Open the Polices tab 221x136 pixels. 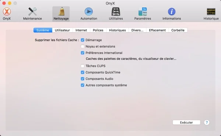(98, 30)
